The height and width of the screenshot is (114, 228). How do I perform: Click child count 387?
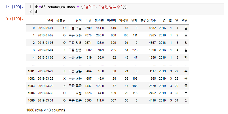113,100
